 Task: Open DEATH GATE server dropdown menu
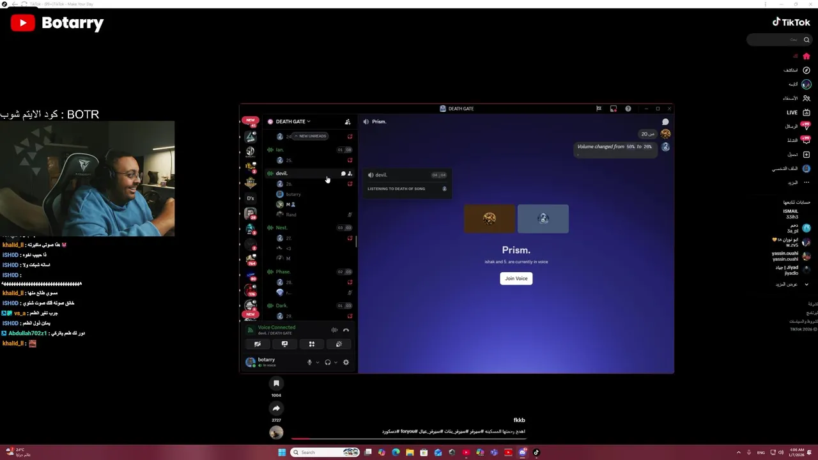click(x=293, y=121)
